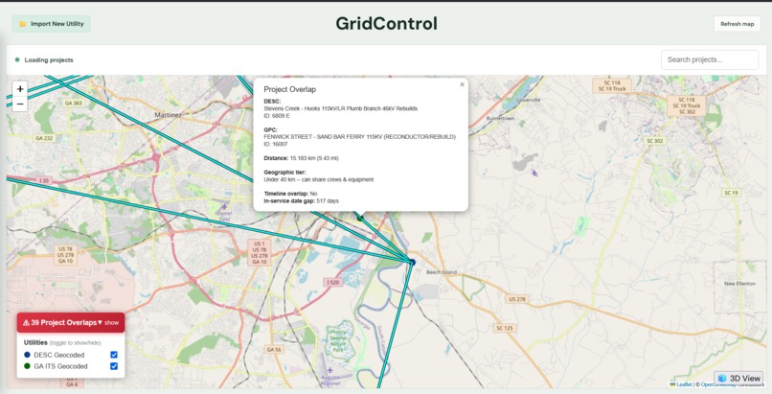Click the SC 302 road shield
This screenshot has height=394, width=772.
click(654, 141)
